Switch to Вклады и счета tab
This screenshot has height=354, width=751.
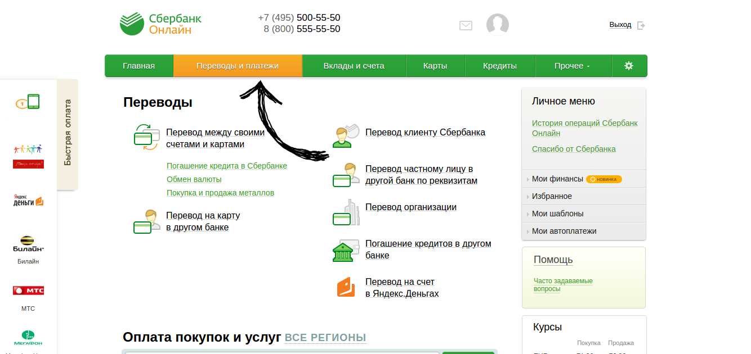tap(354, 66)
